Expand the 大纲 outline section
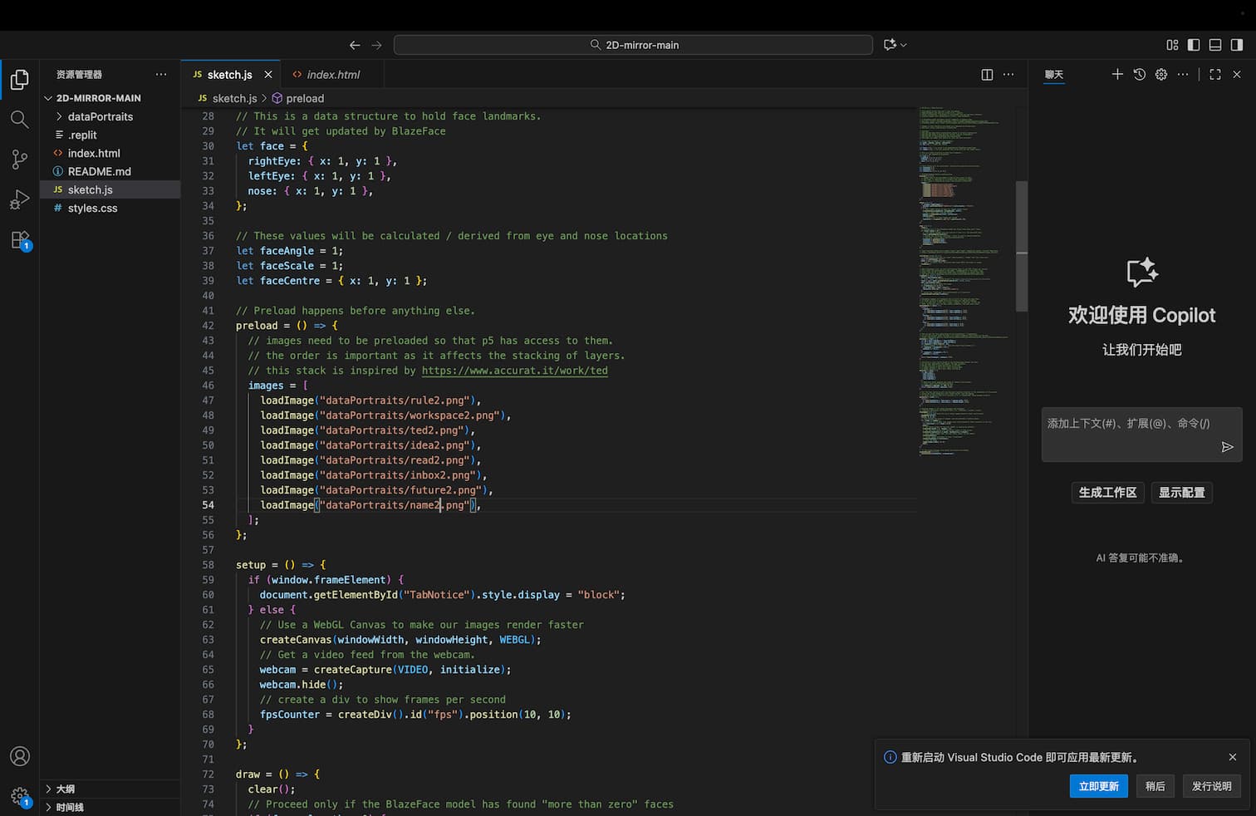 (x=65, y=789)
